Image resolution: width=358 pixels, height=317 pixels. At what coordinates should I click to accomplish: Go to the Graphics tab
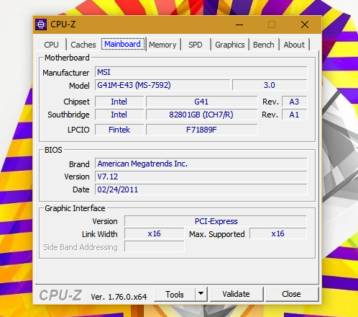[x=230, y=45]
